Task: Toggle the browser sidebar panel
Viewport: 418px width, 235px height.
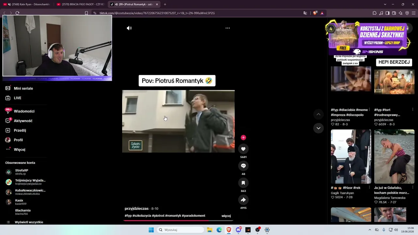Action: click(387, 13)
